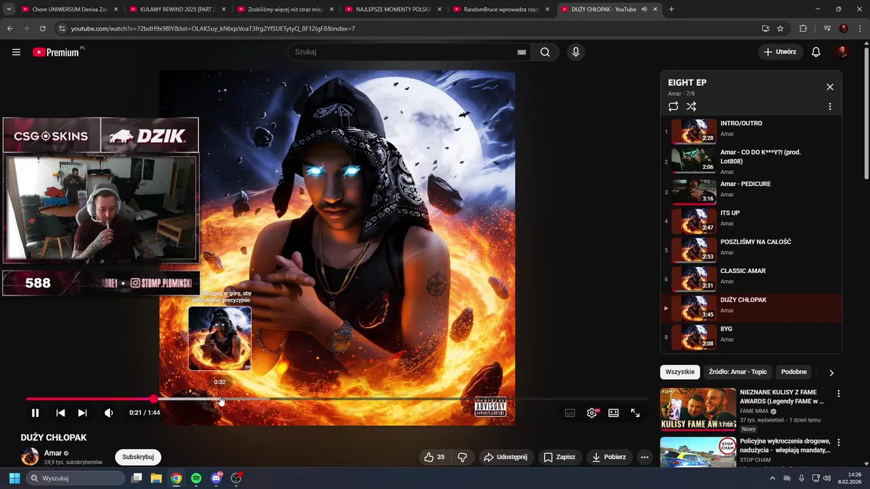This screenshot has width=870, height=489.
Task: Like the video with 35 likes
Action: [434, 457]
